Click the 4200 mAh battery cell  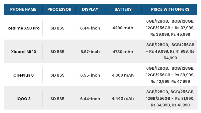123,28
